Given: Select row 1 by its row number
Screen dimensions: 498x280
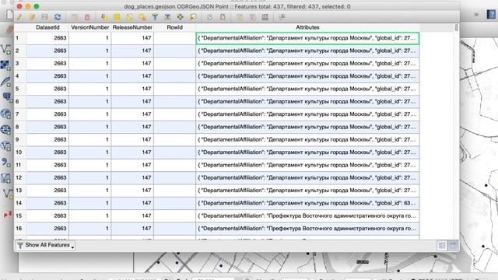Looking at the screenshot, I should click(20, 38).
